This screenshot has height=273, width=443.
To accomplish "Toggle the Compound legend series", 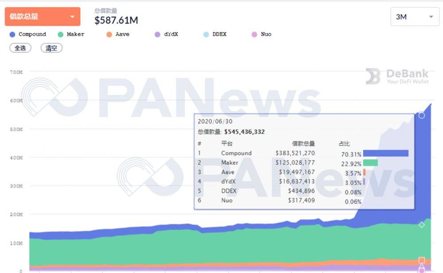I will 32,34.
